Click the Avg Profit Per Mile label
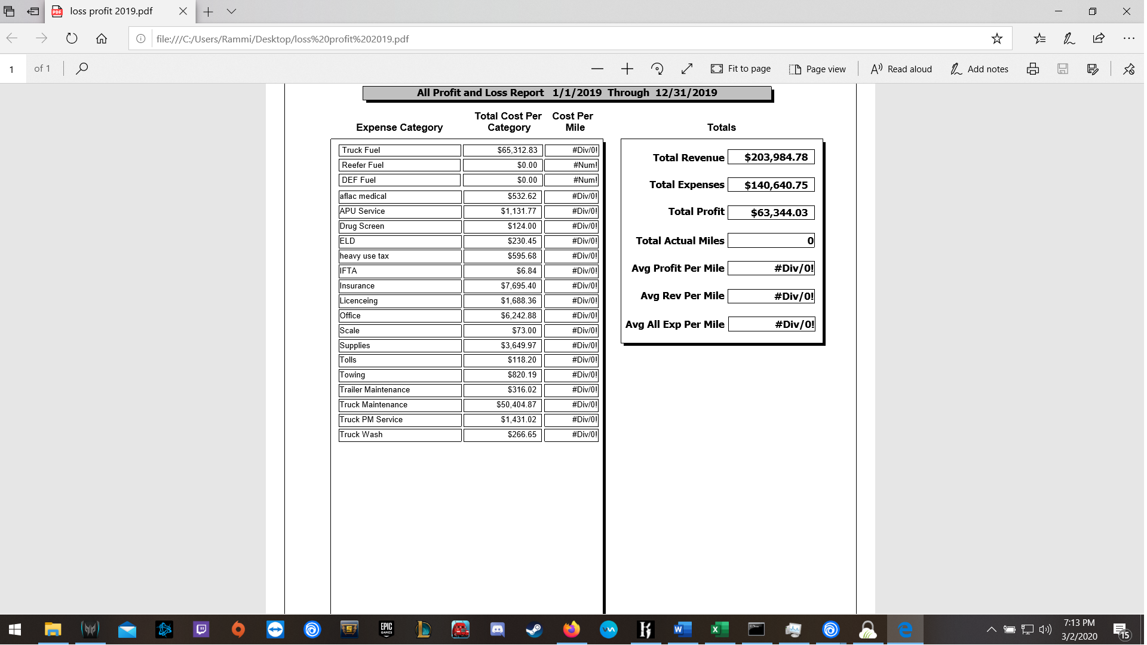 tap(677, 268)
